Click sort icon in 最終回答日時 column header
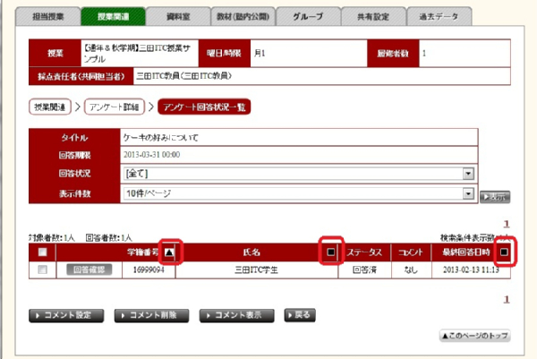Viewport: 537px width, 359px height. (505, 254)
